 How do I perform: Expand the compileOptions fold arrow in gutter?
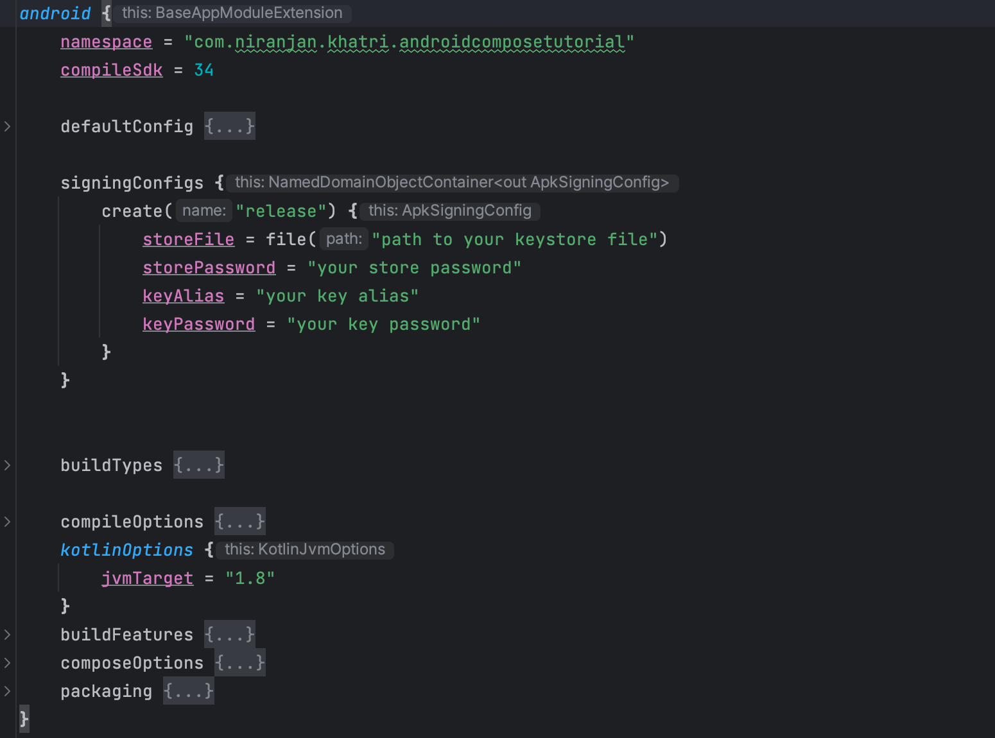[7, 522]
